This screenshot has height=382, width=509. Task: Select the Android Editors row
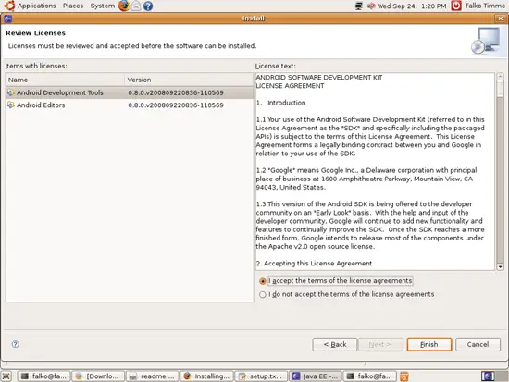(x=130, y=105)
